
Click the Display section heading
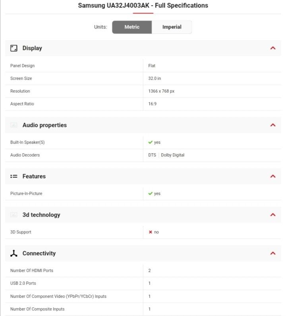tap(32, 48)
